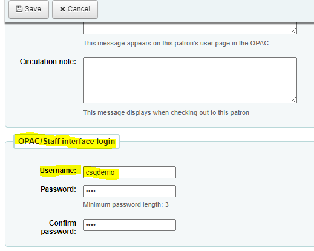Click the Circulation note label
This screenshot has height=251, width=314.
tap(48, 62)
